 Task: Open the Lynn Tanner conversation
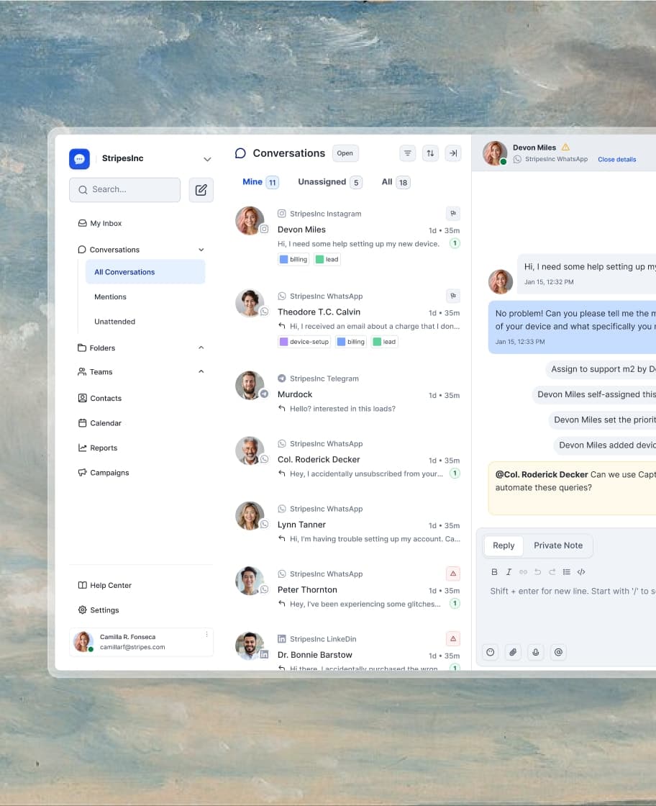[x=347, y=524]
